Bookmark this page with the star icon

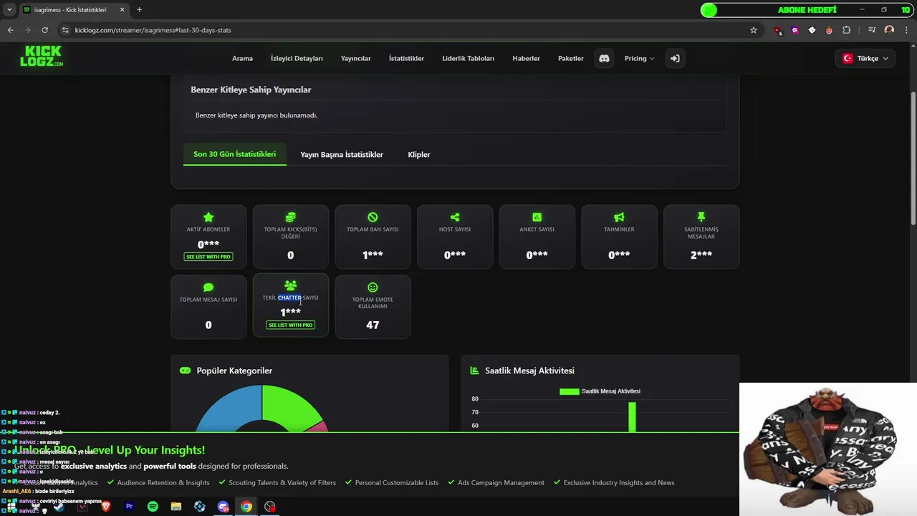point(754,30)
